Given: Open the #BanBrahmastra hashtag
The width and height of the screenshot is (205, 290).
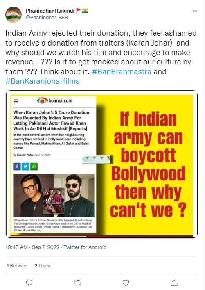Looking at the screenshot, I should pyautogui.click(x=122, y=71).
